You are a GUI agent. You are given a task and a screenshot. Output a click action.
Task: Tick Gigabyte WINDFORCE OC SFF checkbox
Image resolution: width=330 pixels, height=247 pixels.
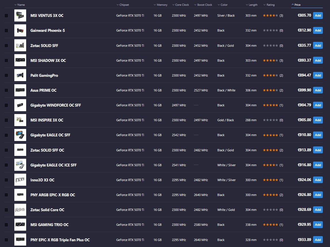pyautogui.click(x=6, y=105)
